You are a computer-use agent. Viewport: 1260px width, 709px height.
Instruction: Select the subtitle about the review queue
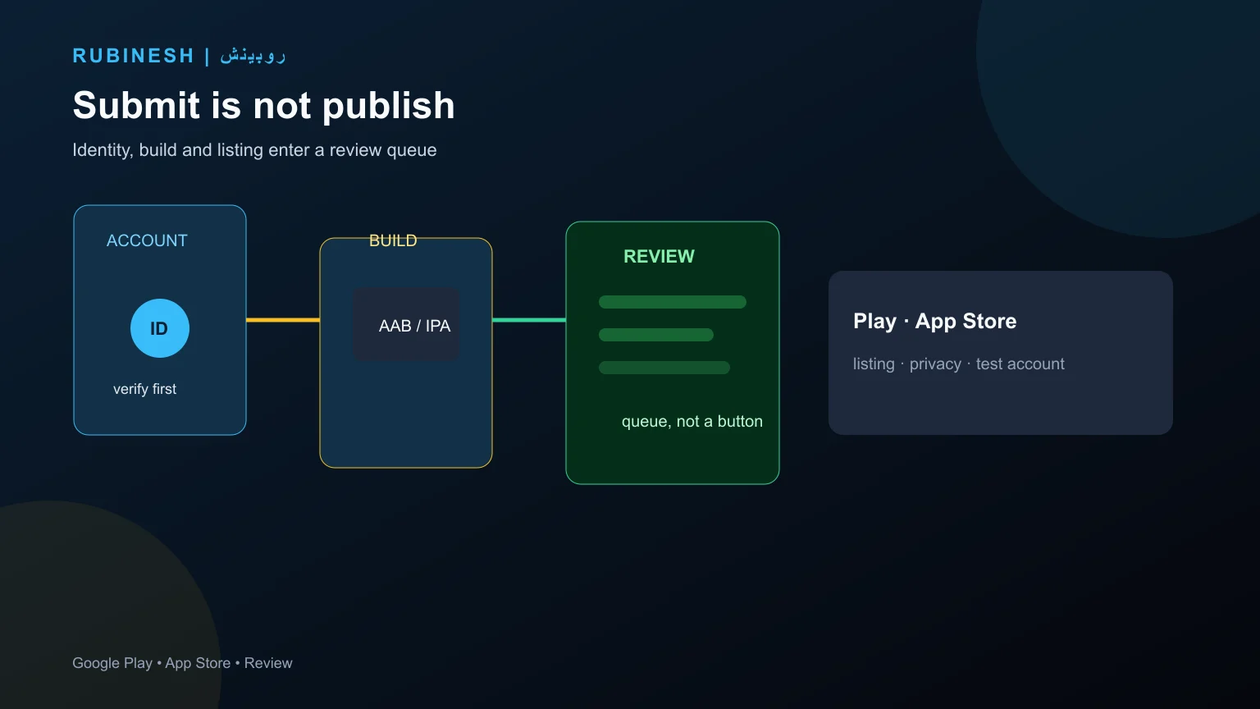point(254,150)
